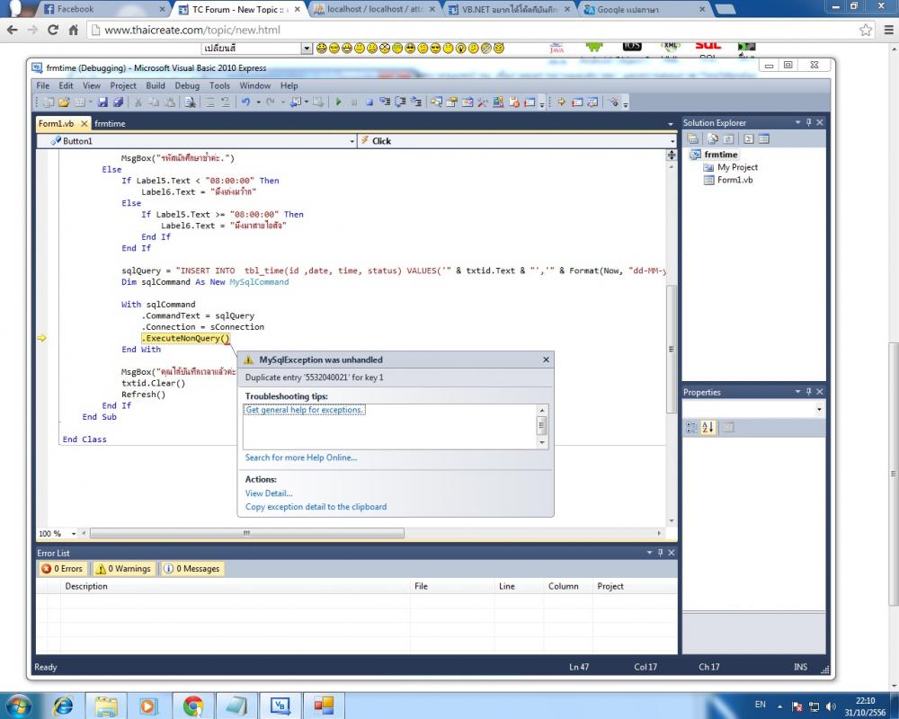
Task: Click Copy exception detail to the clipboard
Action: pos(316,507)
